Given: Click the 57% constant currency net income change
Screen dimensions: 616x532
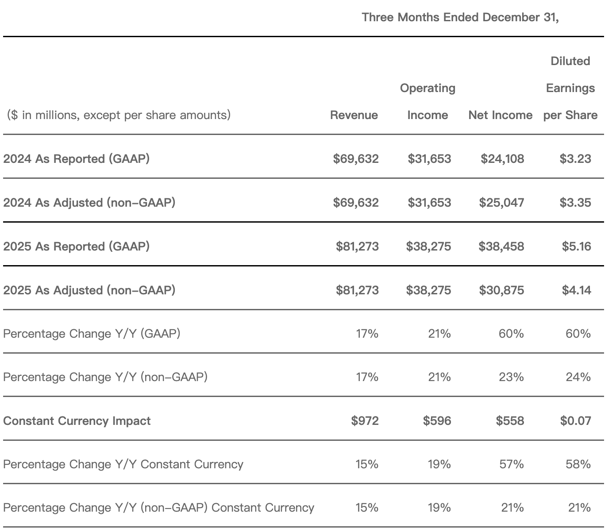Looking at the screenshot, I should [511, 464].
